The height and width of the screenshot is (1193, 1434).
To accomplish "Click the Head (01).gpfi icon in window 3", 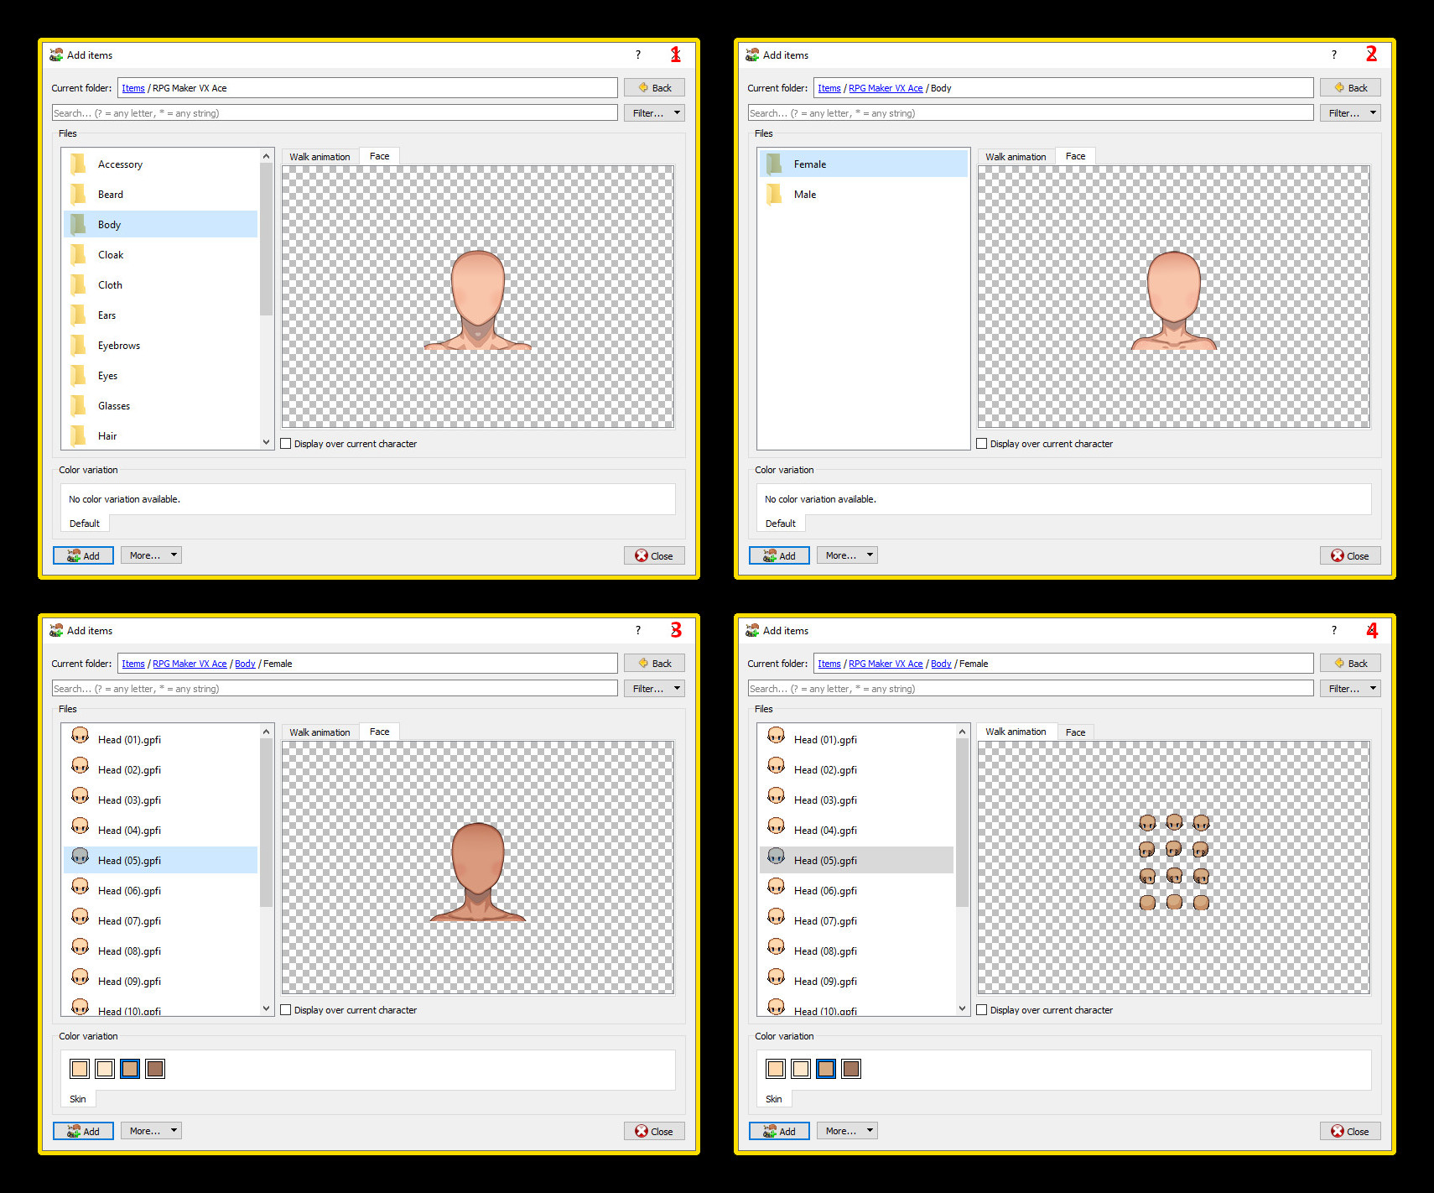I will click(x=81, y=736).
